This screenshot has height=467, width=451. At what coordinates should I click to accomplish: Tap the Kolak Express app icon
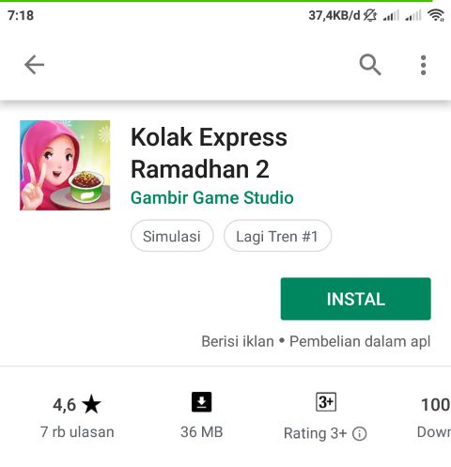coord(65,165)
